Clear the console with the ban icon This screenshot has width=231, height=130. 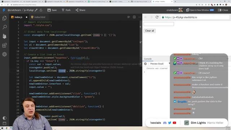pyautogui.click(x=145, y=64)
